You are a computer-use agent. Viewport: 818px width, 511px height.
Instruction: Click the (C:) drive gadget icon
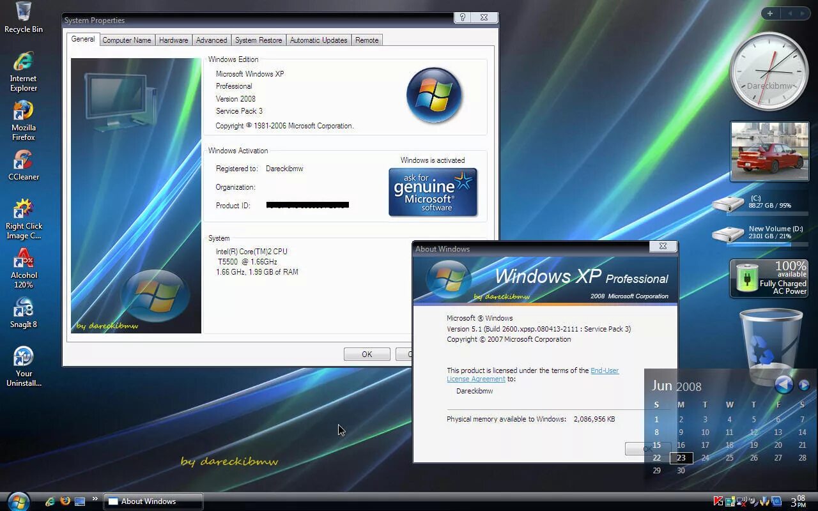point(728,204)
